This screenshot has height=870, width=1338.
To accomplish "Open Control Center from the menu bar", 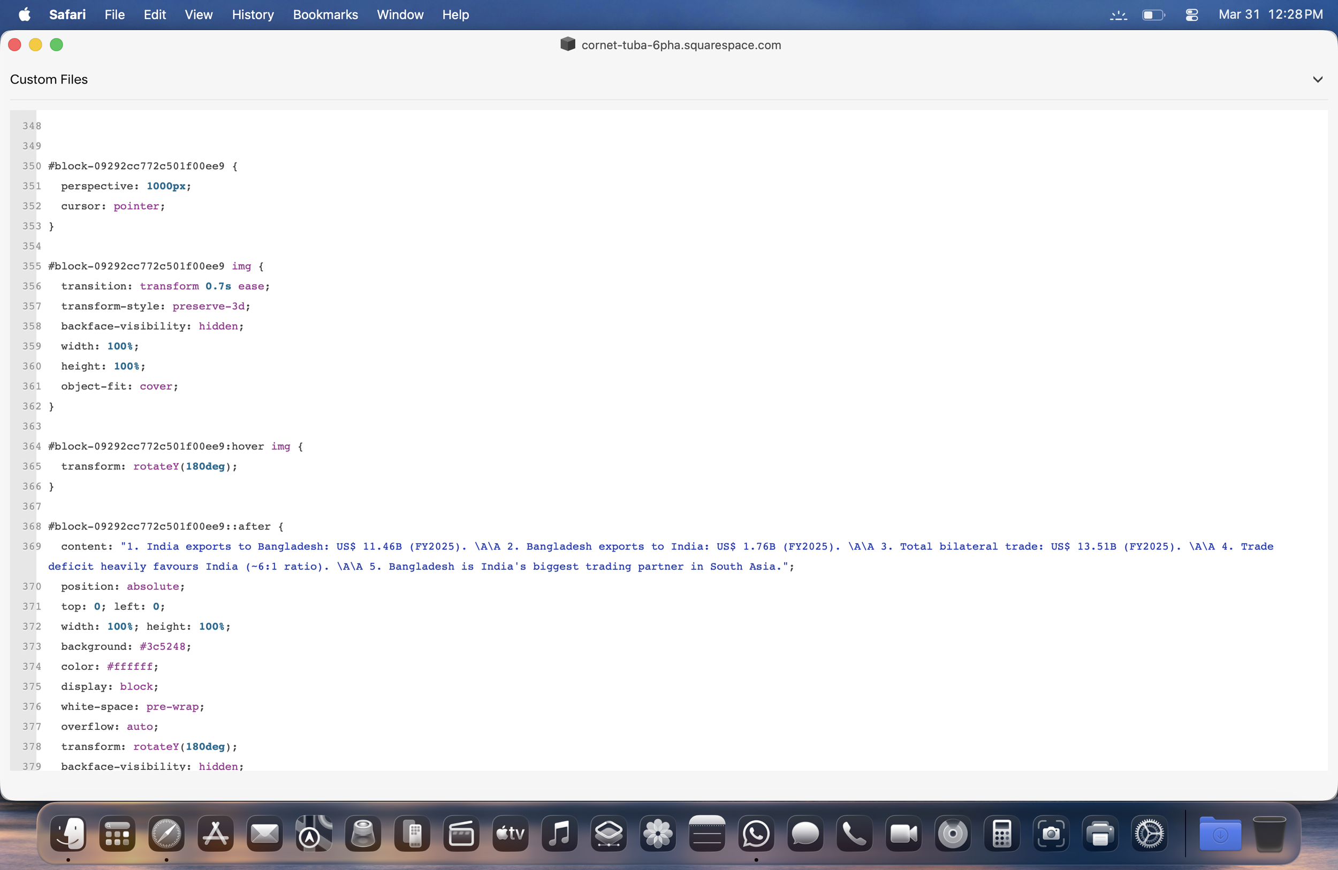I will click(1192, 14).
